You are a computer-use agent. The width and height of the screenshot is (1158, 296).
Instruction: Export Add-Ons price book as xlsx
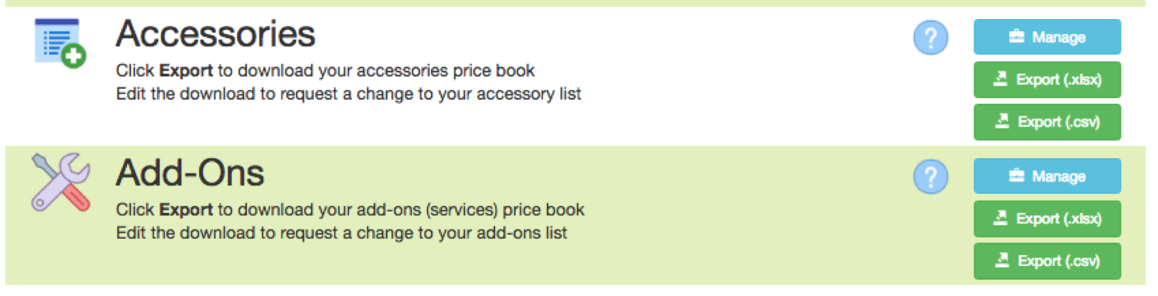1047,219
